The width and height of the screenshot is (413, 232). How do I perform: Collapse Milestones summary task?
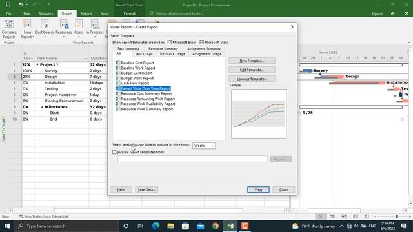tap(42, 107)
